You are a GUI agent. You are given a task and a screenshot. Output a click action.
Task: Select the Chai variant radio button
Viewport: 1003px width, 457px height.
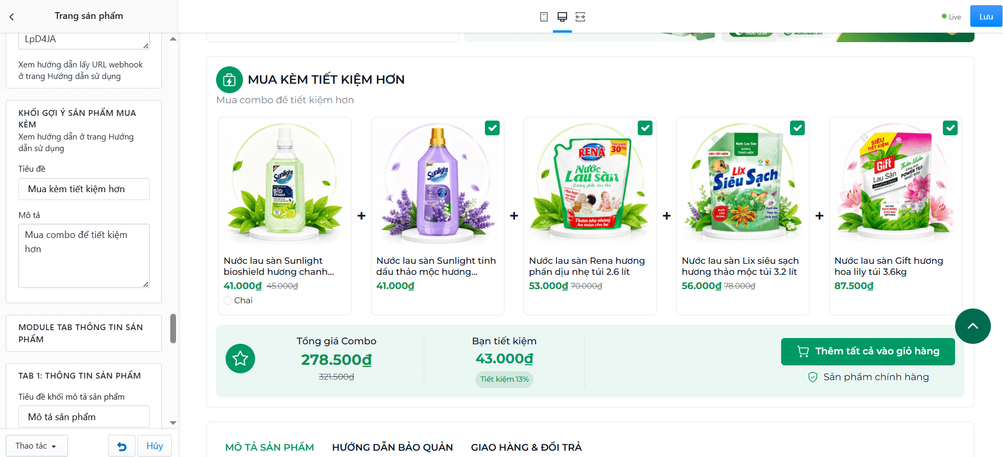[x=228, y=301]
